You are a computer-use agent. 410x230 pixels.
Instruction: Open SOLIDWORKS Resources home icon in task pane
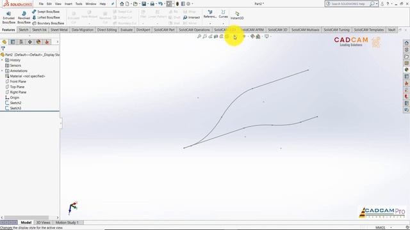coord(406,43)
